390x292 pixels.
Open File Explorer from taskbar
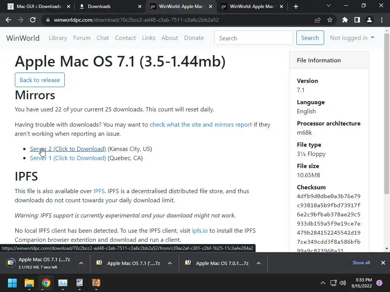(x=29, y=283)
